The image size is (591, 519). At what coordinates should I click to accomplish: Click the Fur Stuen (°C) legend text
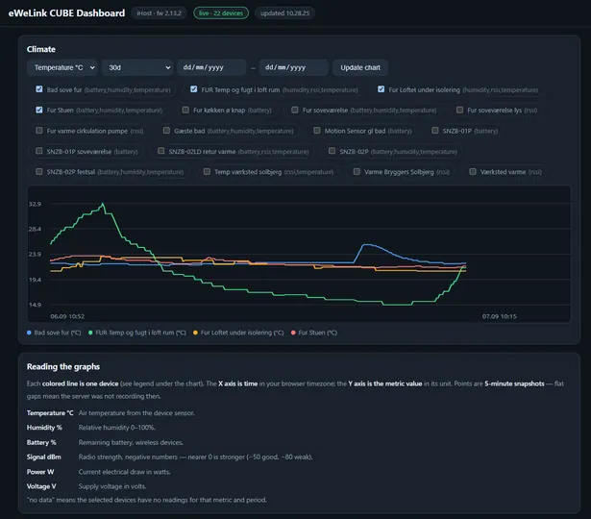coord(318,333)
